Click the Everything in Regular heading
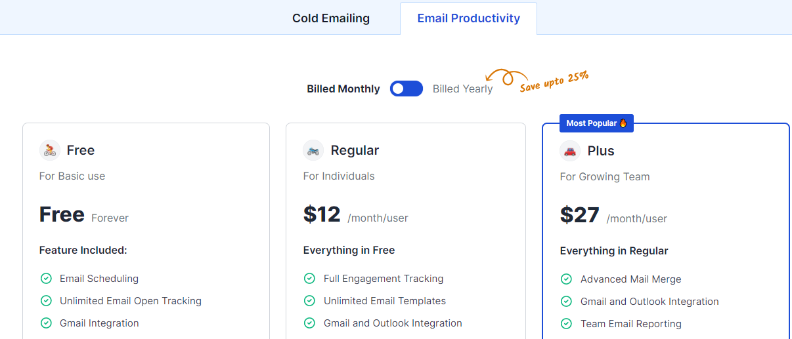Image resolution: width=792 pixels, height=339 pixels. [x=614, y=251]
